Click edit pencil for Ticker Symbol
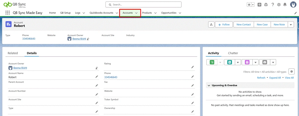The image size is (299, 116). (x=193, y=103)
